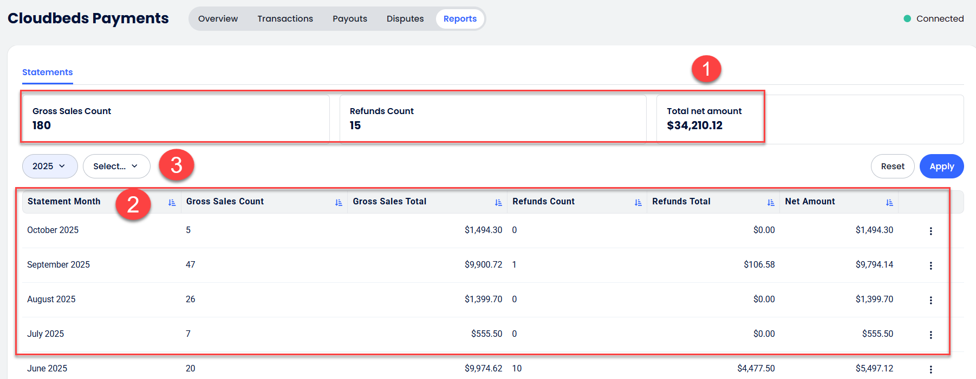Go to the Transactions tab
This screenshot has width=976, height=379.
pyautogui.click(x=285, y=19)
